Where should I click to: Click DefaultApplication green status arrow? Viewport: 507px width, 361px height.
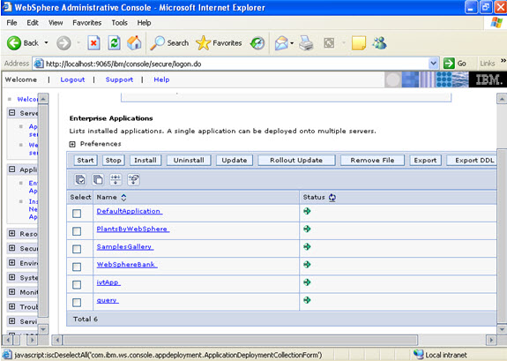(x=307, y=211)
